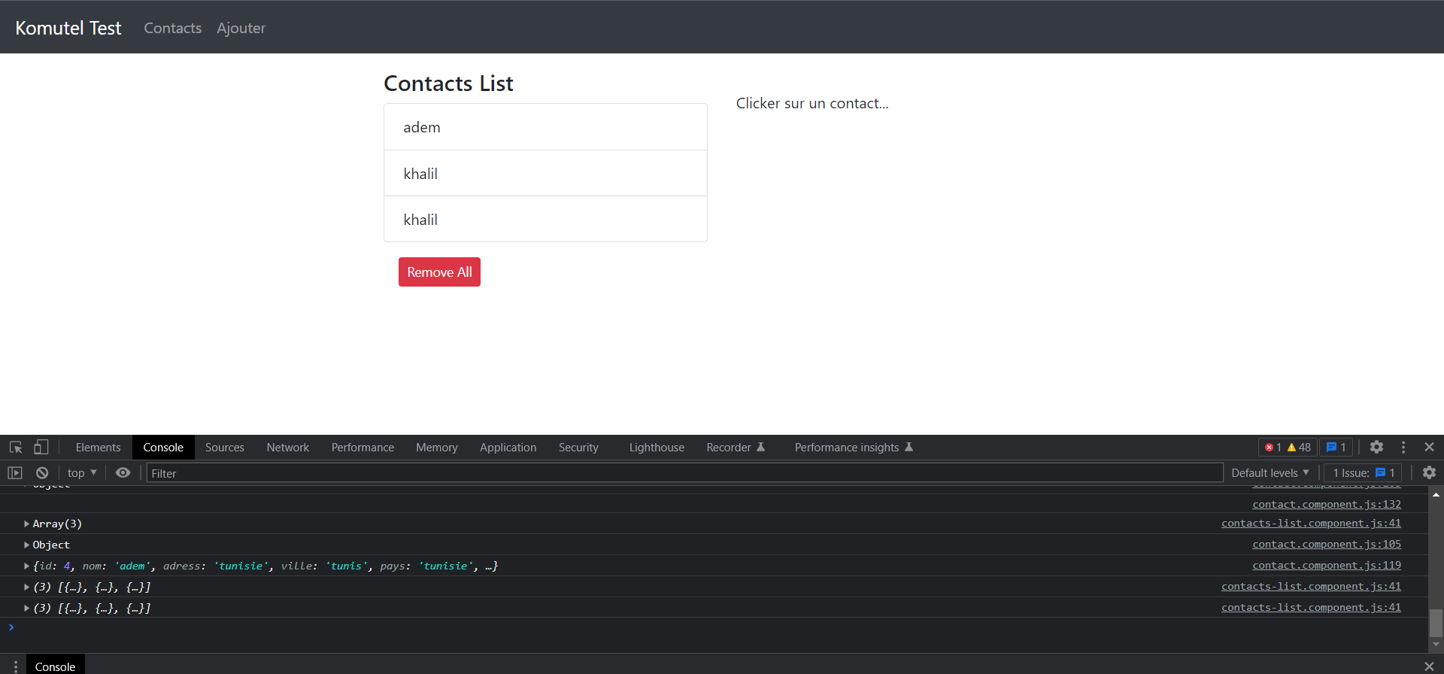
Task: Focus the console Filter input
Action: click(684, 473)
